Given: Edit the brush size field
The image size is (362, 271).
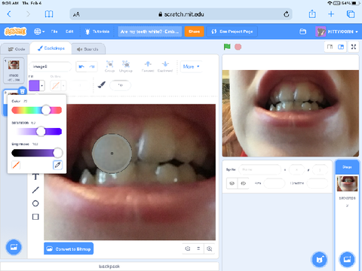Looking at the screenshot, I should [x=121, y=85].
